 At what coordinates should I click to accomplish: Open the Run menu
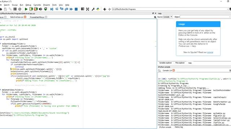click(x=22, y=5)
